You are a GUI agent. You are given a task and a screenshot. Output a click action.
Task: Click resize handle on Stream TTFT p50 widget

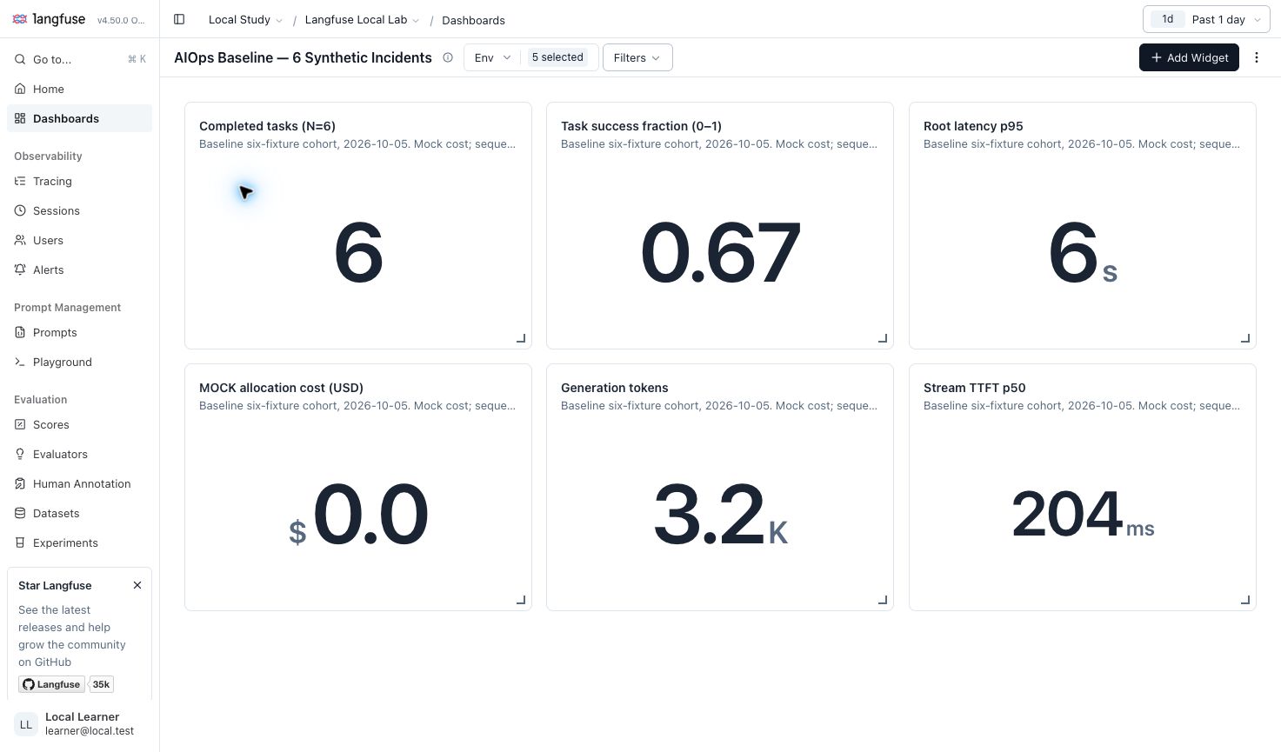(1245, 600)
